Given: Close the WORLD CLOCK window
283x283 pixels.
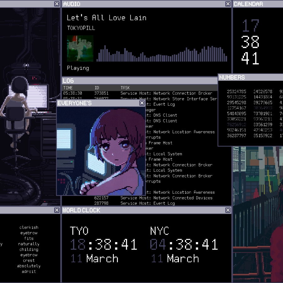Looking at the screenshot, I should [228, 210].
